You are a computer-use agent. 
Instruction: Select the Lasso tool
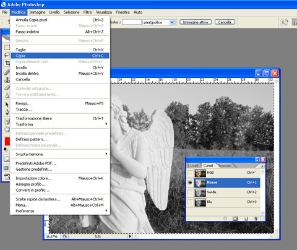coord(7,55)
